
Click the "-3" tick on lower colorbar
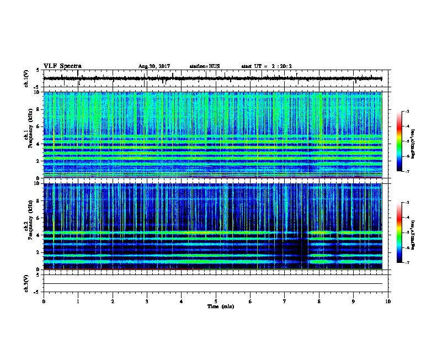pos(407,203)
